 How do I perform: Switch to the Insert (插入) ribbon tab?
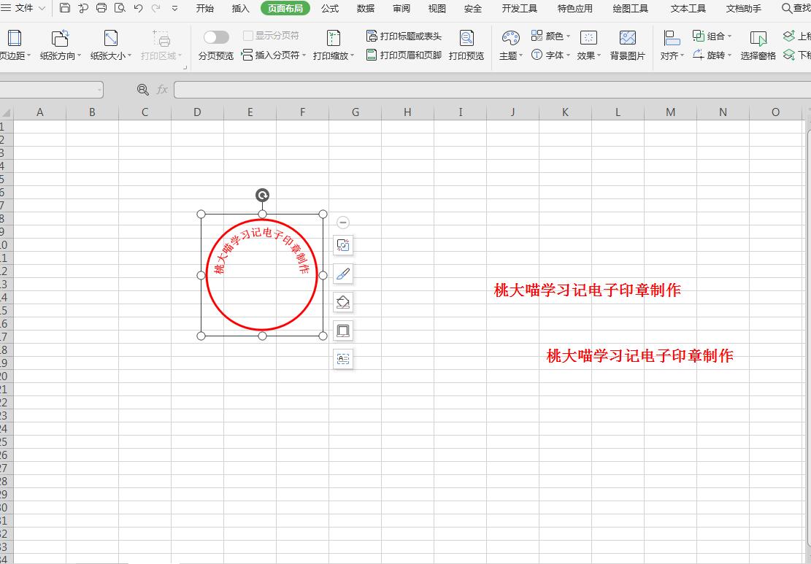(x=240, y=8)
